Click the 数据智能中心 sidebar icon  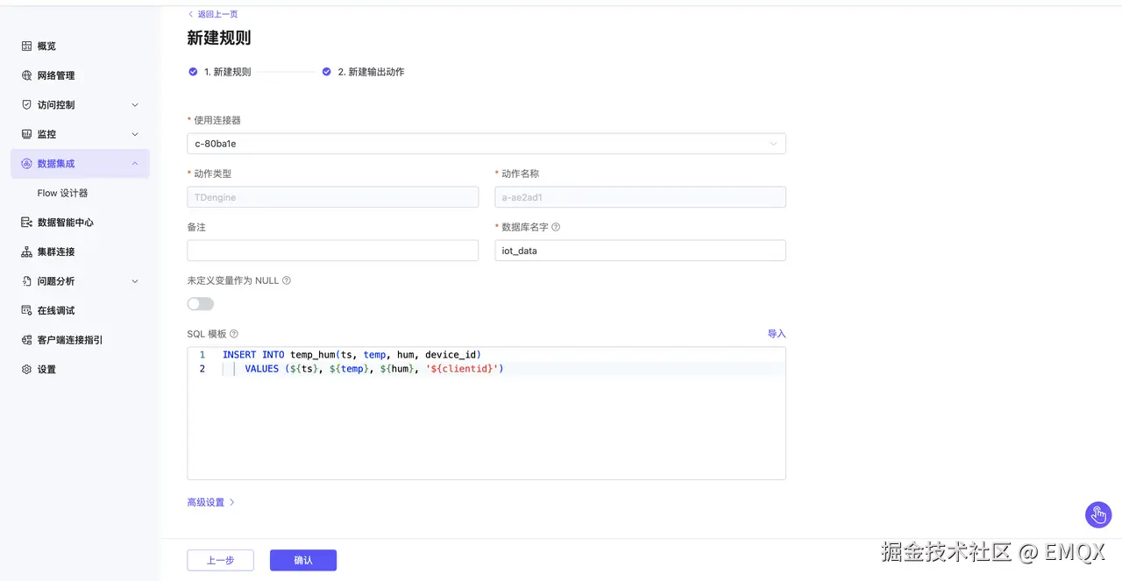click(x=26, y=223)
